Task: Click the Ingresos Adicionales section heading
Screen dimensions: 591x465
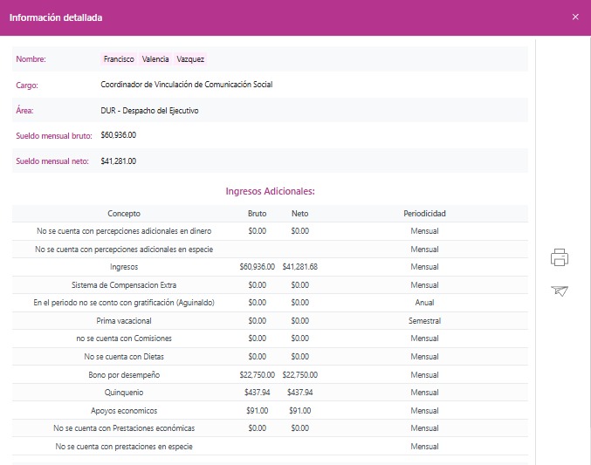Action: pyautogui.click(x=270, y=190)
